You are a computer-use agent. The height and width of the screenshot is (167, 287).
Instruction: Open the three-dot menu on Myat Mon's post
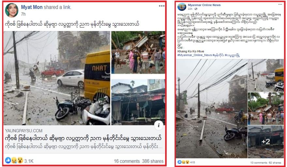162,6
